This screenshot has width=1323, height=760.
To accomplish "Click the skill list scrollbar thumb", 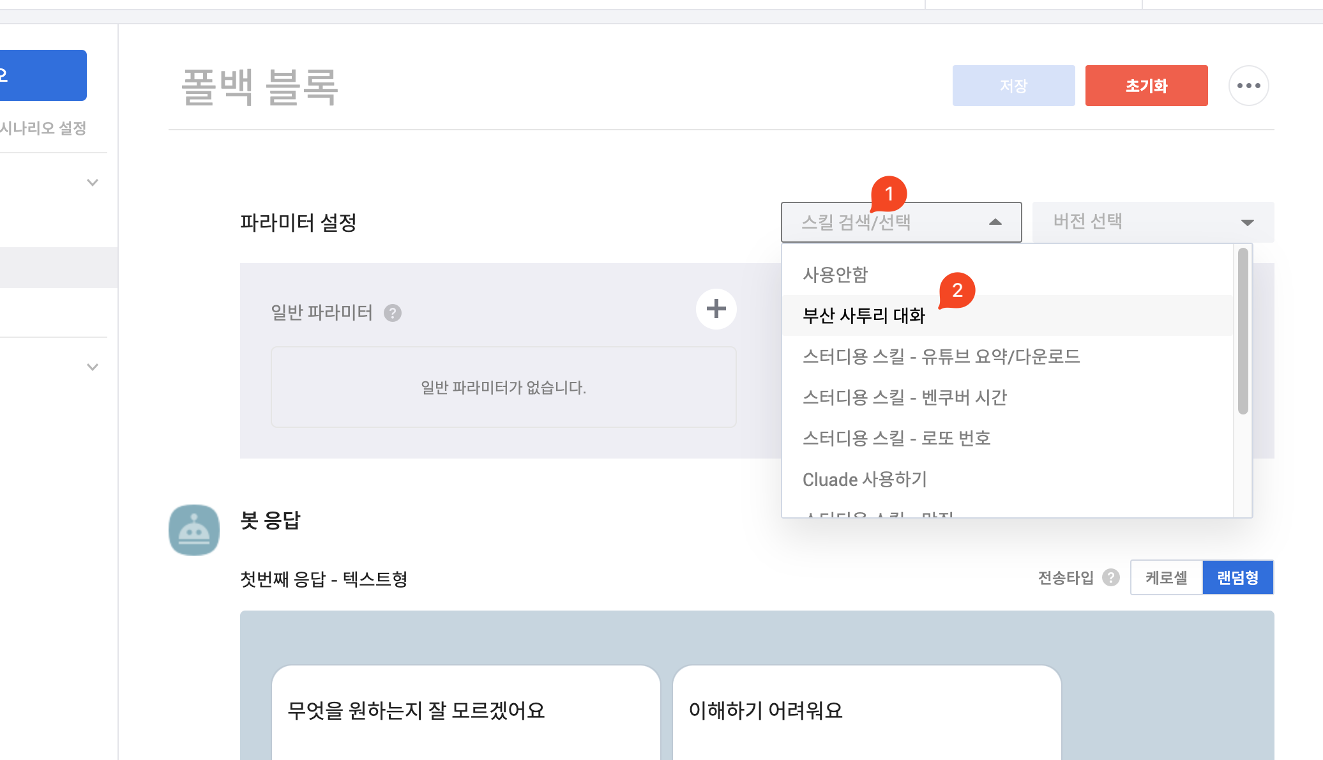I will (x=1243, y=332).
